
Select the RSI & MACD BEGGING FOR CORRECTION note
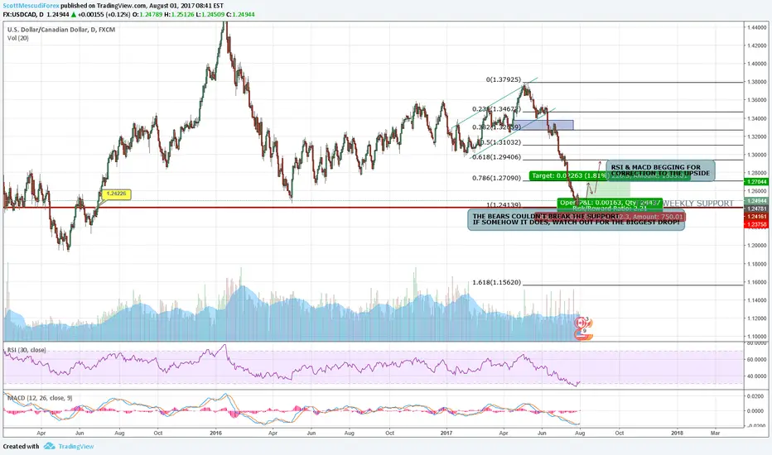(x=660, y=170)
